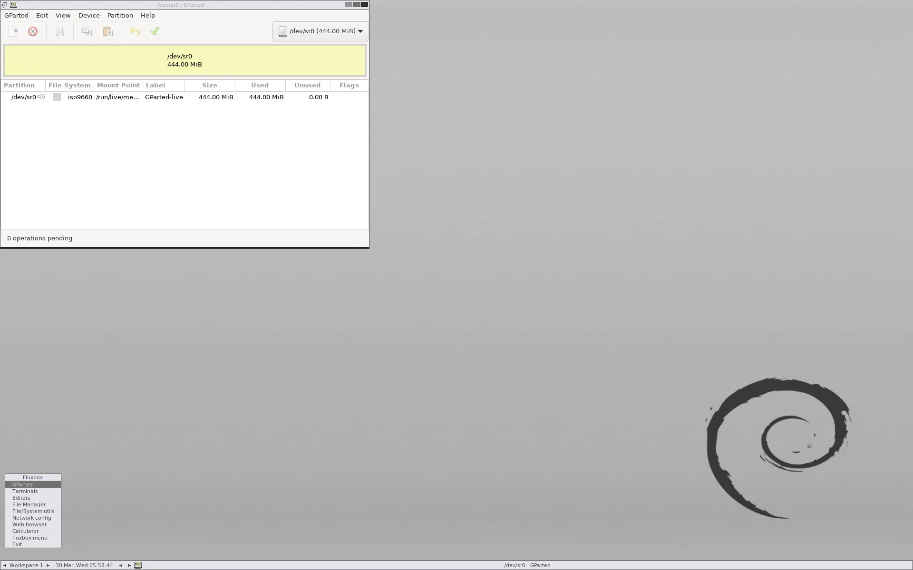Open the Partition menu

[x=120, y=15]
